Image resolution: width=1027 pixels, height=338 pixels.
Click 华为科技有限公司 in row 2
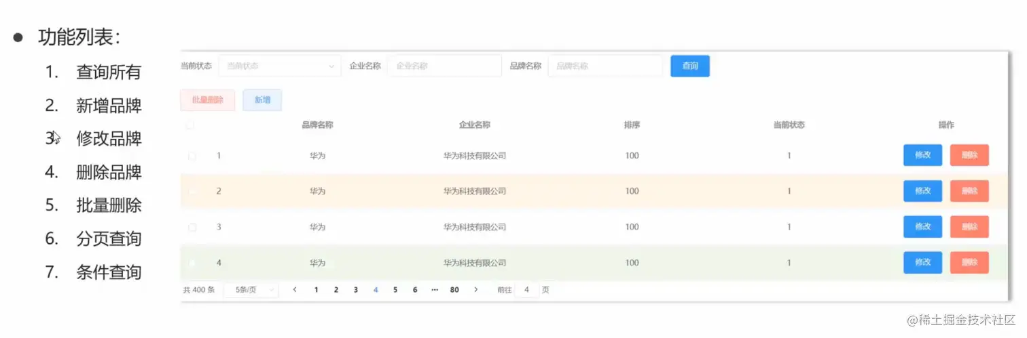point(475,191)
